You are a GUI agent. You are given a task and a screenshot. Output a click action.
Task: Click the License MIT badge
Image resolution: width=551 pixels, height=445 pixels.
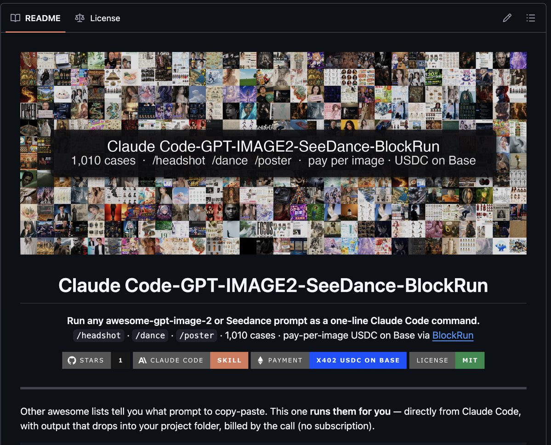[x=447, y=360]
